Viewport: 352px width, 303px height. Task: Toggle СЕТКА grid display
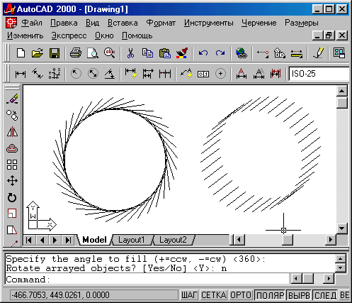click(x=213, y=295)
